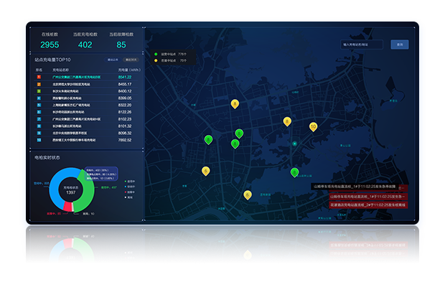Click the current charging count 402

point(85,44)
